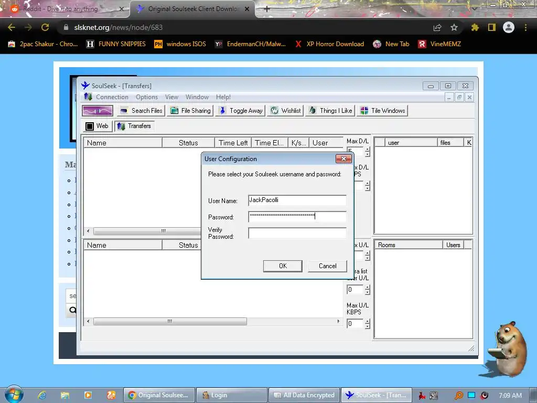The height and width of the screenshot is (403, 537).
Task: Open Things I Like
Action: point(330,111)
